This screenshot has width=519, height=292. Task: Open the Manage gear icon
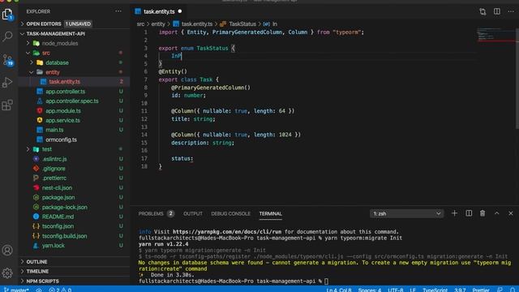pos(7,273)
